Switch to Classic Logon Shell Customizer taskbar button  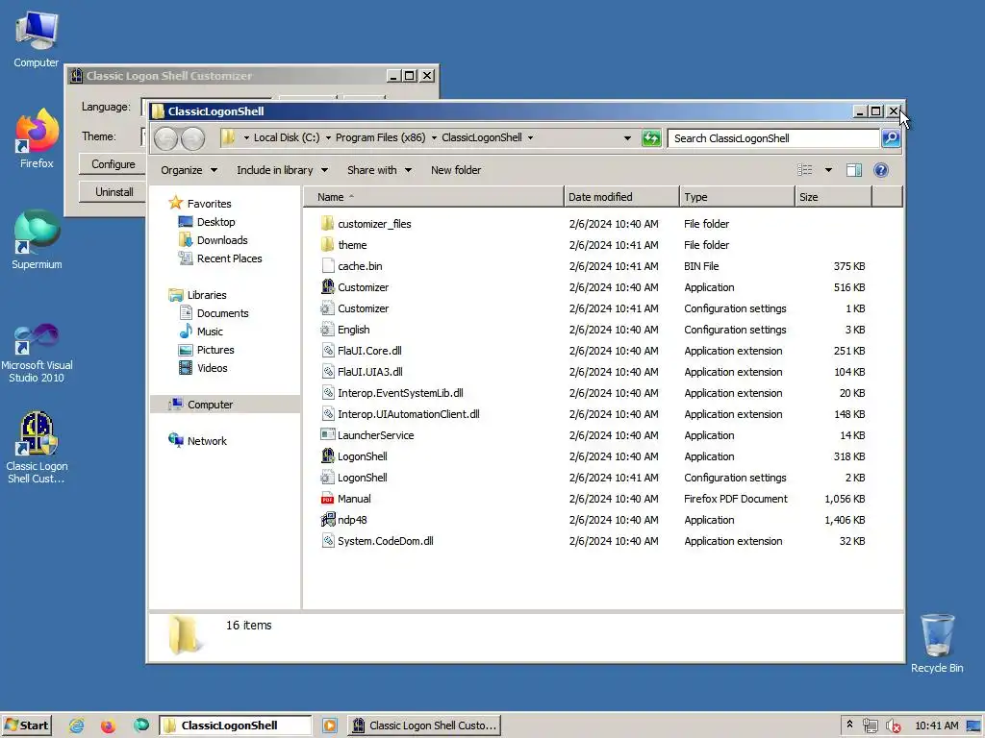(424, 726)
